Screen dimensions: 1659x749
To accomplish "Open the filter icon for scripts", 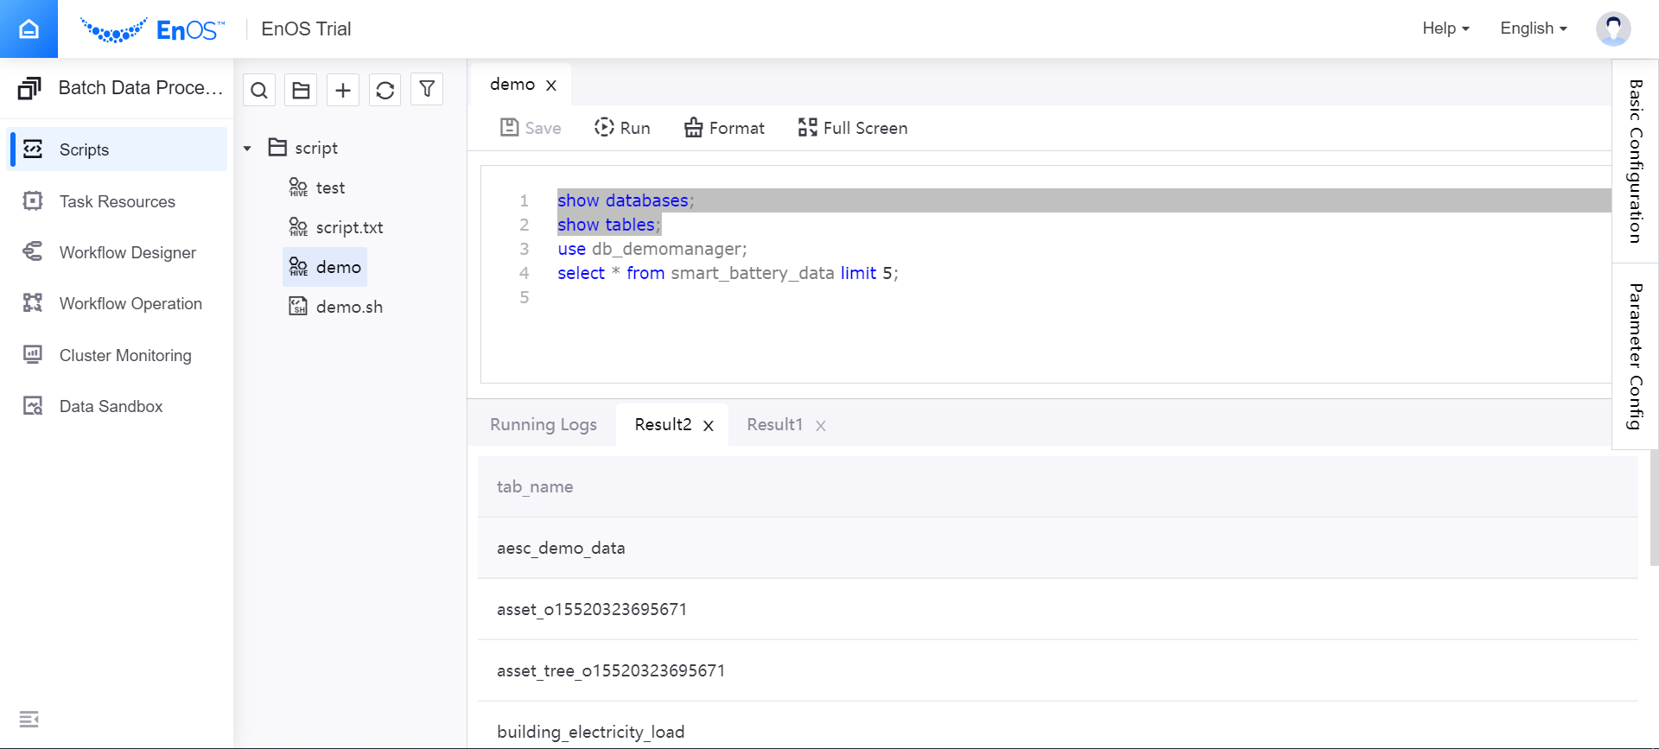I will tap(427, 89).
